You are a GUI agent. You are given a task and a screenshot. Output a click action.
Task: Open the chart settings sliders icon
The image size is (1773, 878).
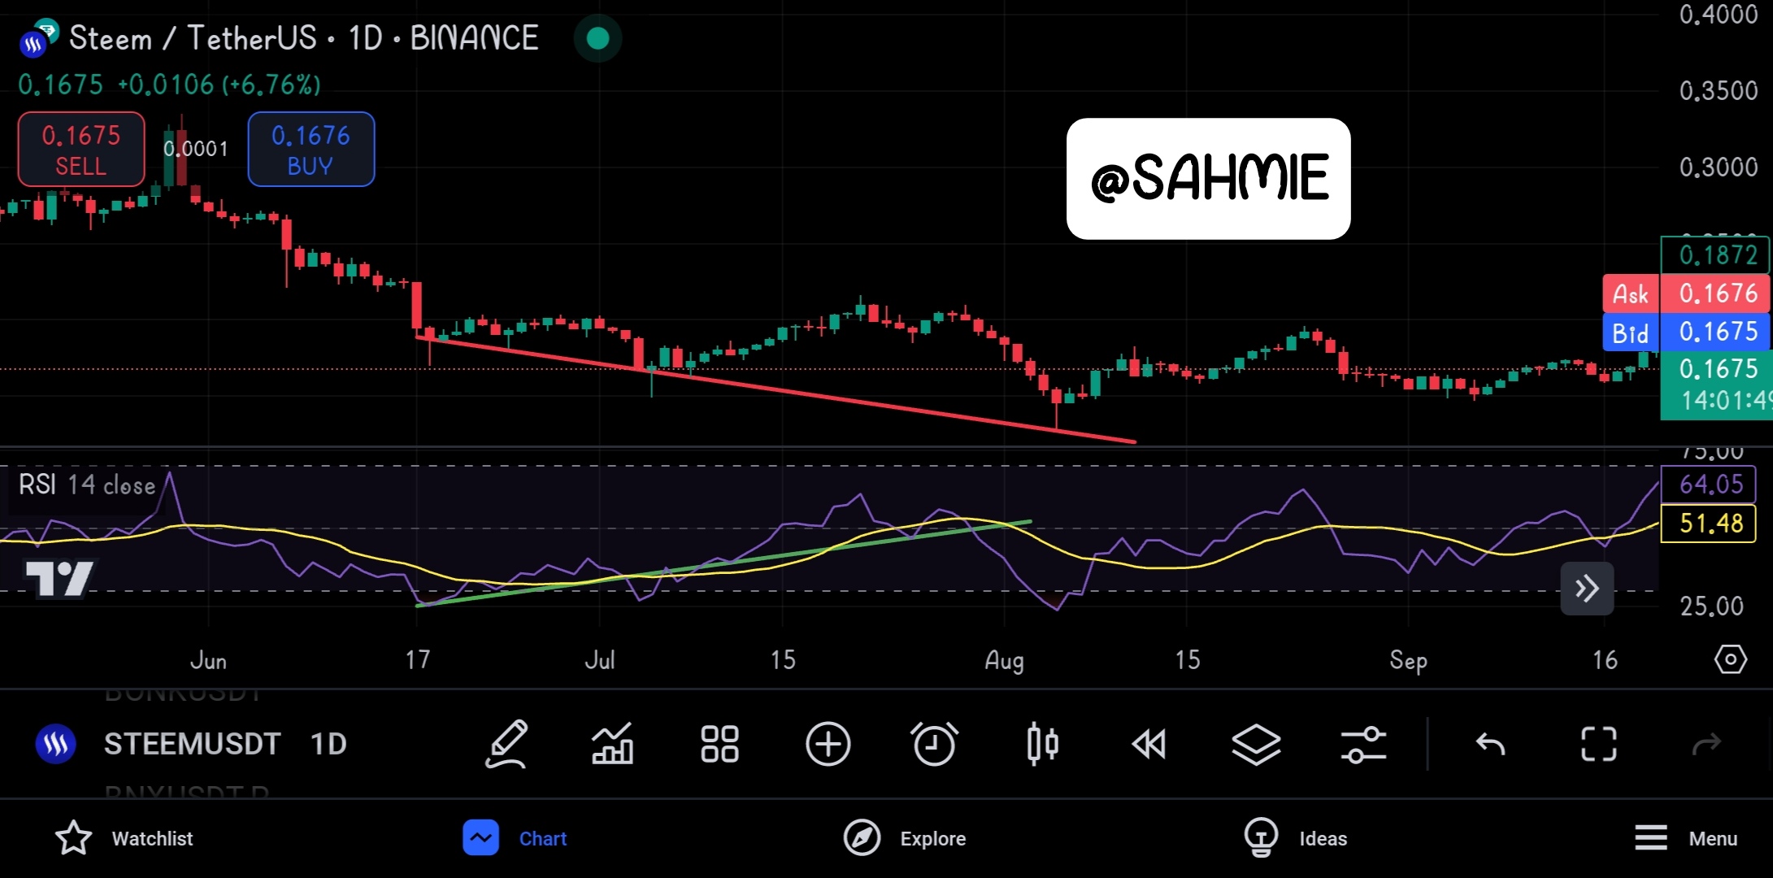tap(1363, 744)
